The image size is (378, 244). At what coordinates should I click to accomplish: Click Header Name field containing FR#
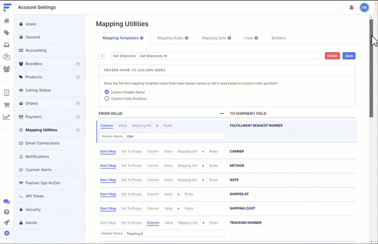point(175,136)
